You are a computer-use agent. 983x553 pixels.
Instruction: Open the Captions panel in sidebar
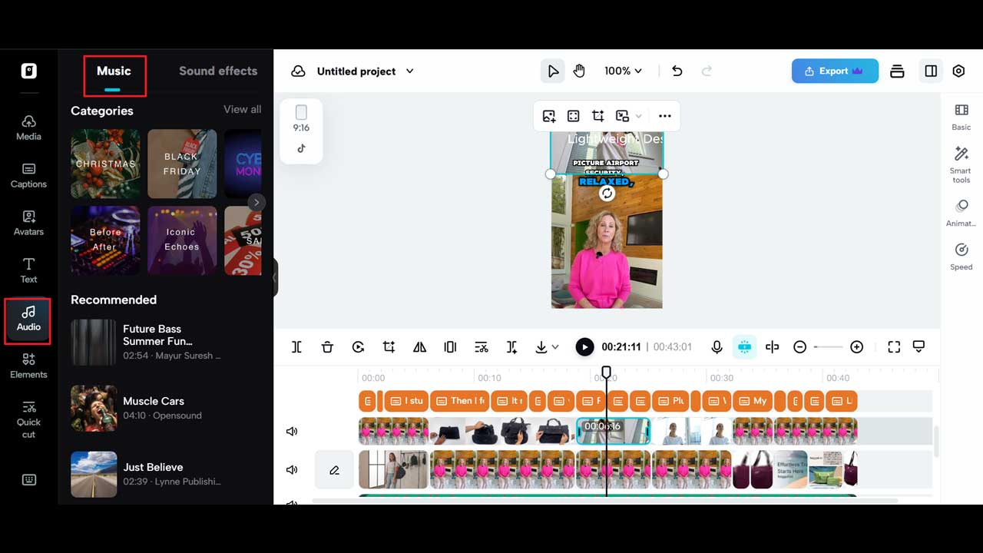(x=28, y=174)
